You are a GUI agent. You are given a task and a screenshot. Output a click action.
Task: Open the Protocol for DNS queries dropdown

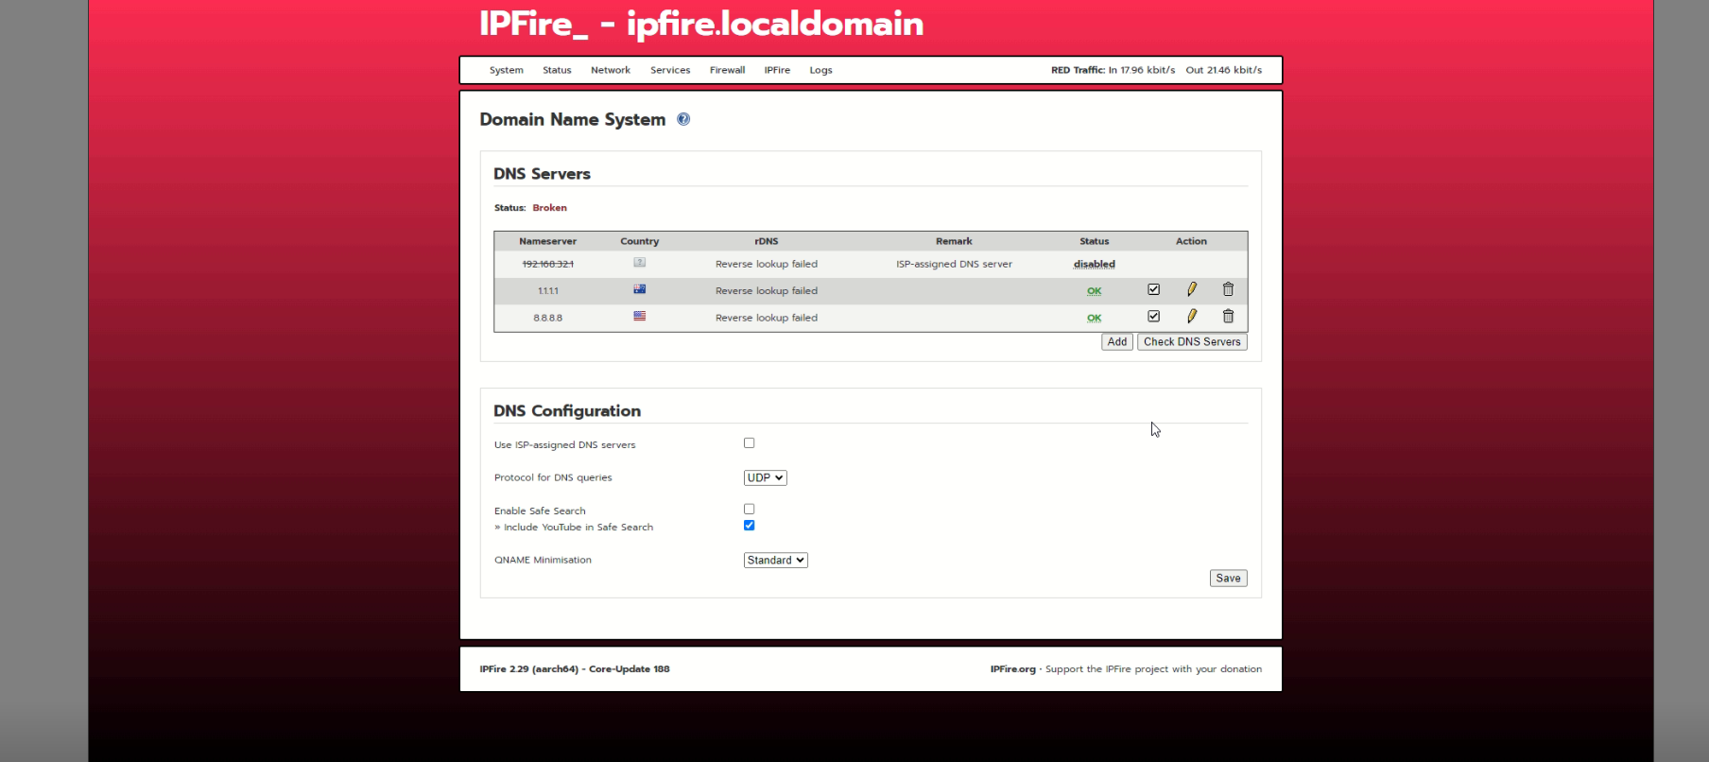point(766,477)
